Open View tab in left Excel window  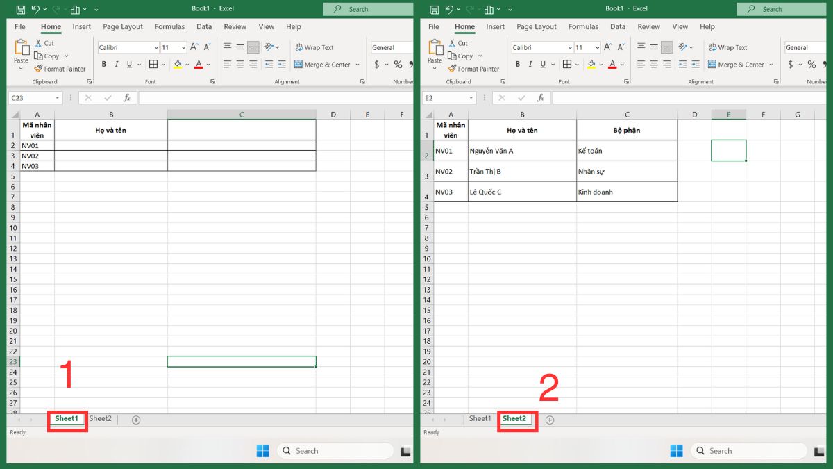pos(267,26)
